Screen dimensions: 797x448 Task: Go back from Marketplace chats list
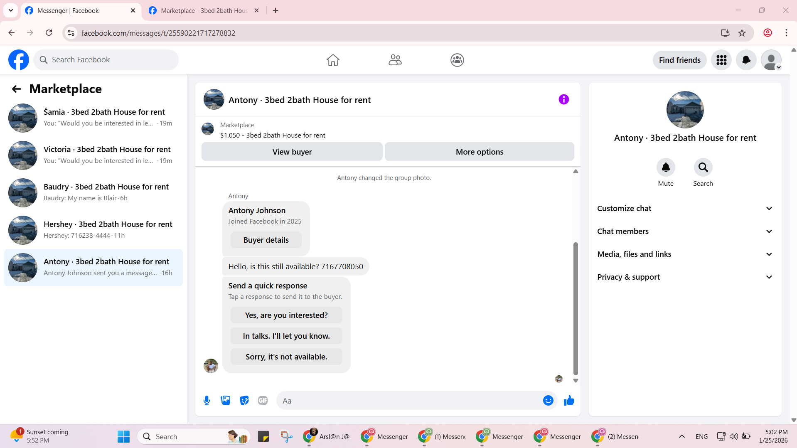17,89
